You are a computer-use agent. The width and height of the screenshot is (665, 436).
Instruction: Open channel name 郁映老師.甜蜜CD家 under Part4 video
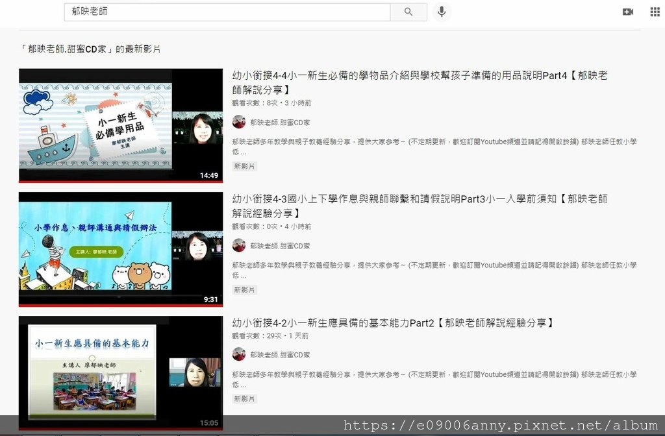tap(280, 123)
